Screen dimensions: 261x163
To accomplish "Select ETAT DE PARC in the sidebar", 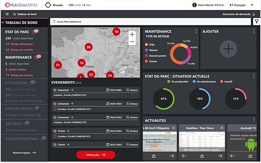I will point(17,32).
